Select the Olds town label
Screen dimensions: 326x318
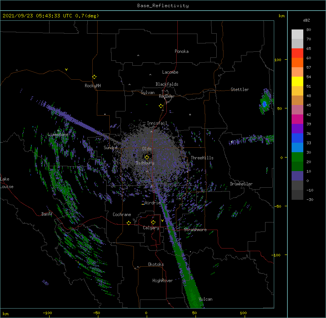[147, 149]
